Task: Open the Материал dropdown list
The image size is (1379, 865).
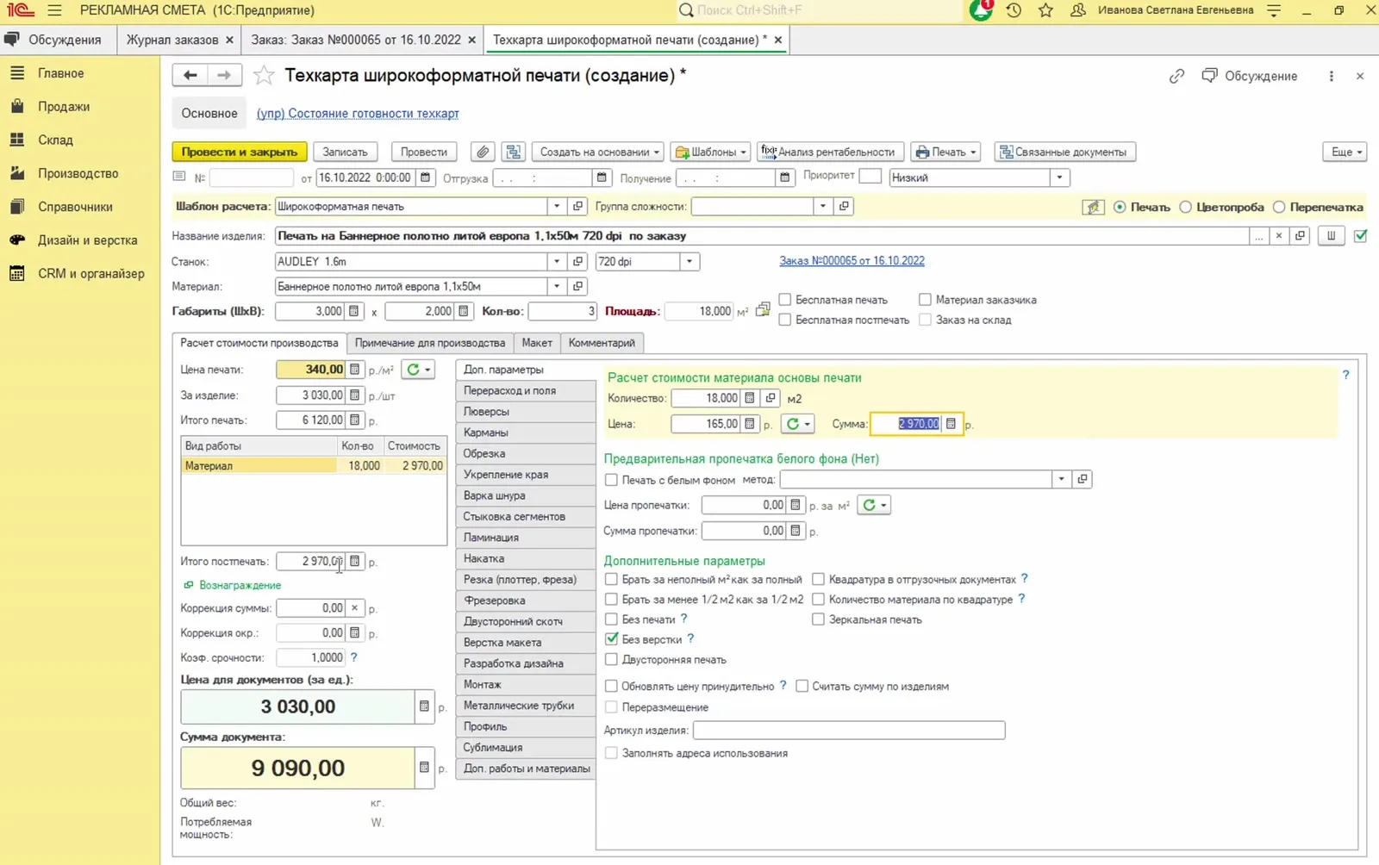Action: pyautogui.click(x=557, y=286)
